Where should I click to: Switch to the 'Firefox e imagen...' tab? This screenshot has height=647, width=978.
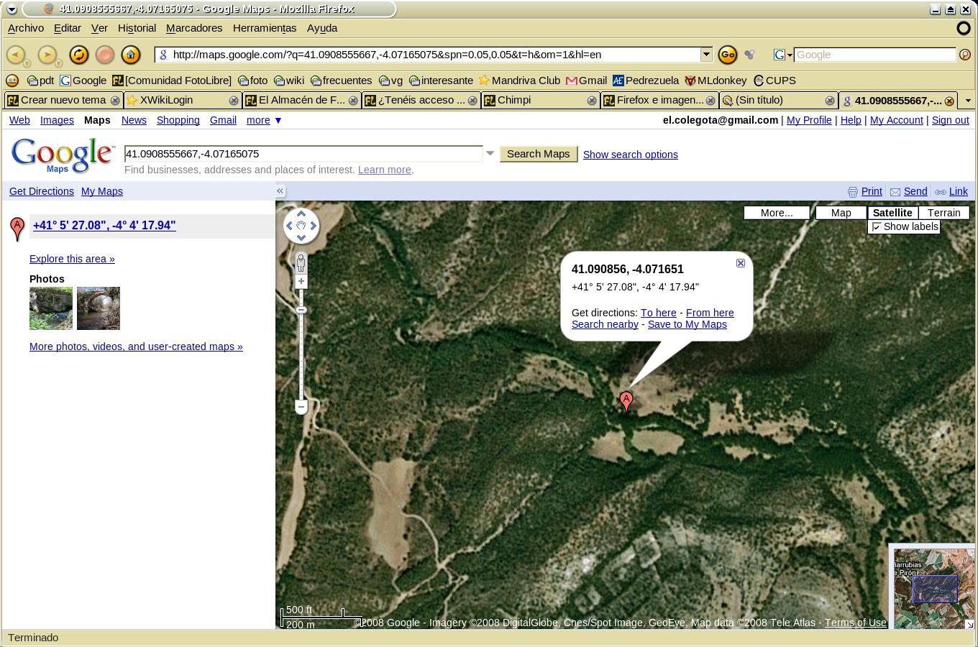point(659,101)
